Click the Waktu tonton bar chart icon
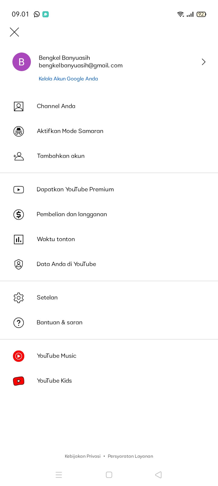The width and height of the screenshot is (218, 486). (x=18, y=239)
